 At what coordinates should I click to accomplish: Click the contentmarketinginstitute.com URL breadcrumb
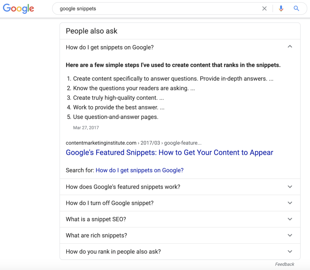point(134,143)
